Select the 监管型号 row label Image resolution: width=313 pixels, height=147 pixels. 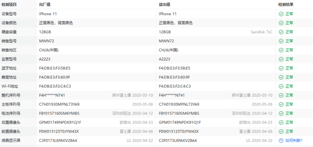coord(9,59)
